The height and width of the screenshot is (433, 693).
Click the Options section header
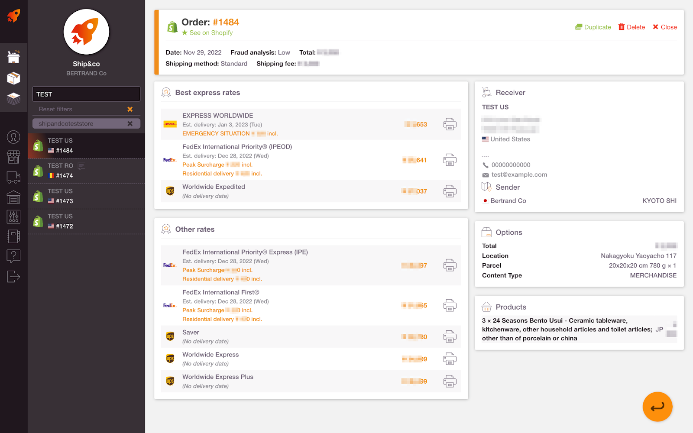(x=509, y=233)
